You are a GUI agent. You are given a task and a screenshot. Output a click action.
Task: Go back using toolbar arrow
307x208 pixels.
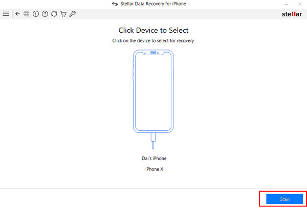[17, 14]
